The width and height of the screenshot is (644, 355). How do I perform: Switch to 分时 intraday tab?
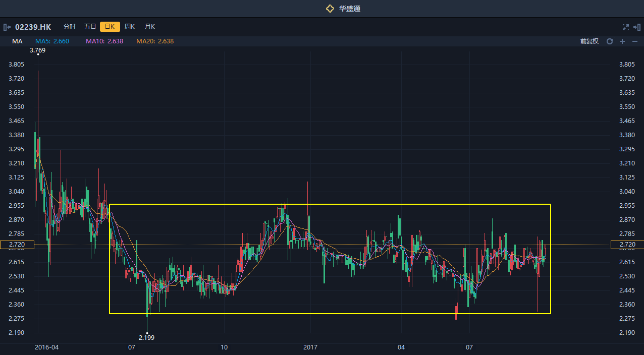pos(70,27)
